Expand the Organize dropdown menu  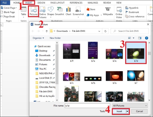pos(38,38)
